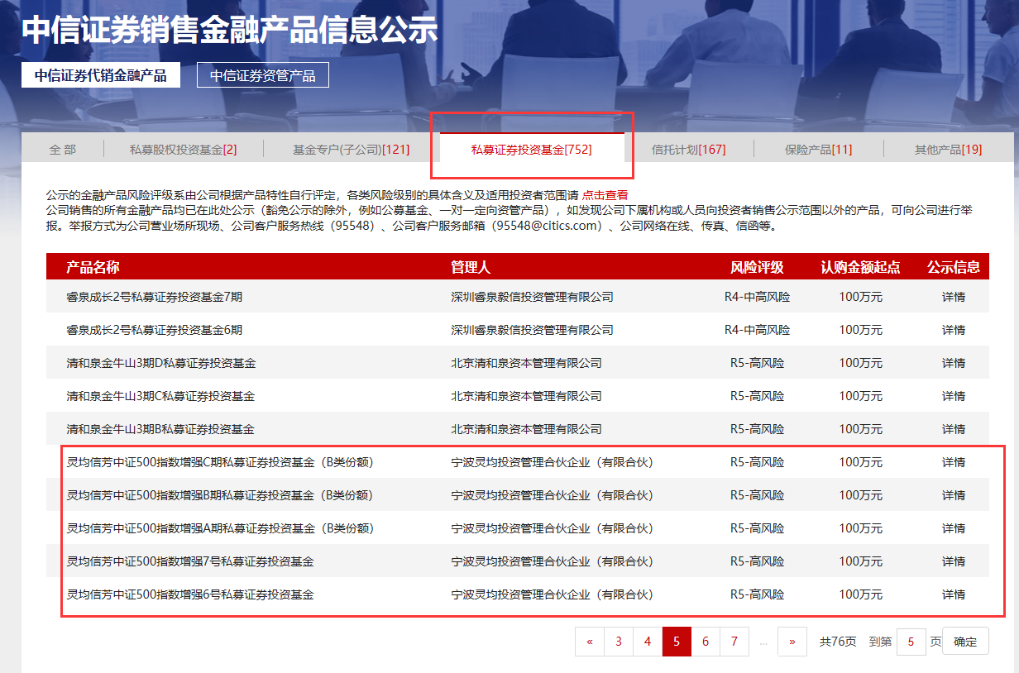Open 详情 for 清和泉金牛山3期D基金

[x=954, y=363]
